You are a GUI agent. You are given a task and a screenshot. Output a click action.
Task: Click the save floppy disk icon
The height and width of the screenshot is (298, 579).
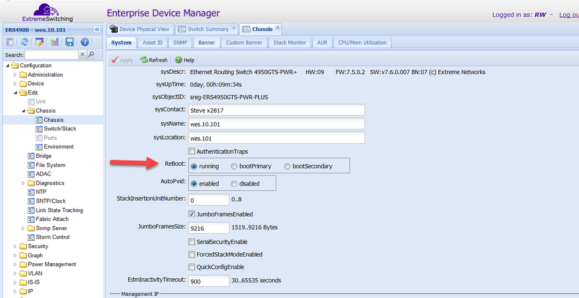pos(70,42)
